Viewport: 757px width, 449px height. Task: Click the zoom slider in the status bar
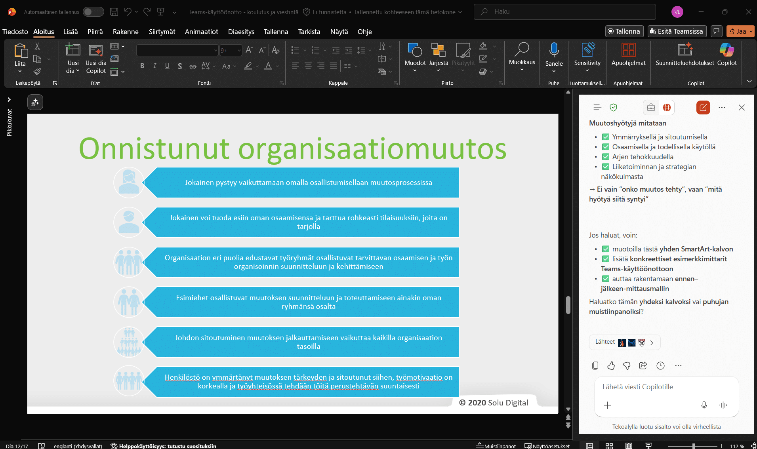(x=693, y=446)
